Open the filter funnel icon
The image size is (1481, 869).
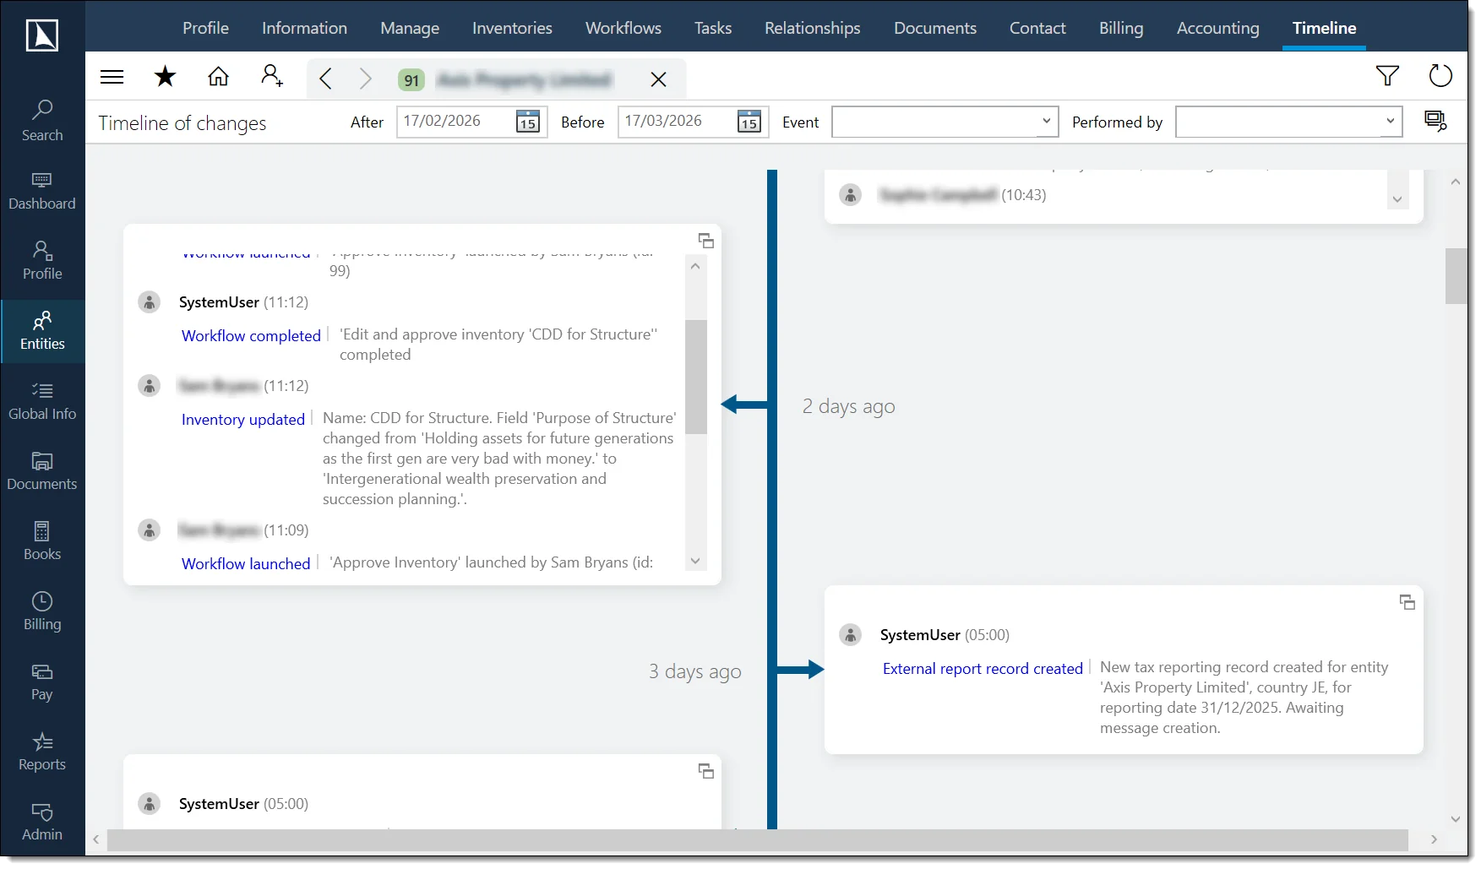[x=1387, y=76]
